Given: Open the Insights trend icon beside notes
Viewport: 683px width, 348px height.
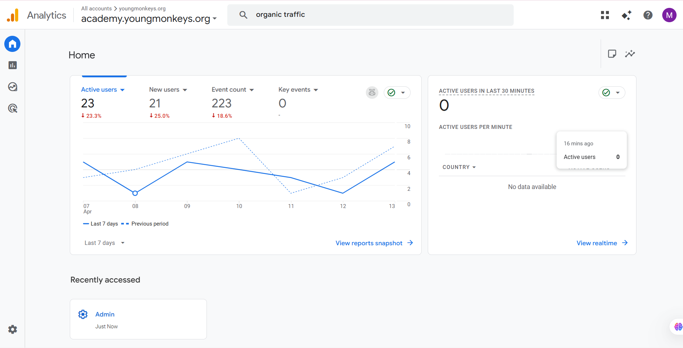Looking at the screenshot, I should coord(630,54).
